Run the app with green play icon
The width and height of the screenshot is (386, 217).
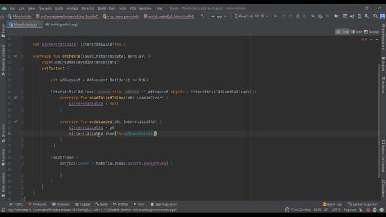pos(276,16)
